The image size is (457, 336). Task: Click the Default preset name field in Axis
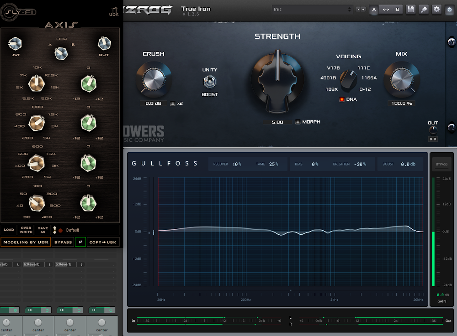73,230
